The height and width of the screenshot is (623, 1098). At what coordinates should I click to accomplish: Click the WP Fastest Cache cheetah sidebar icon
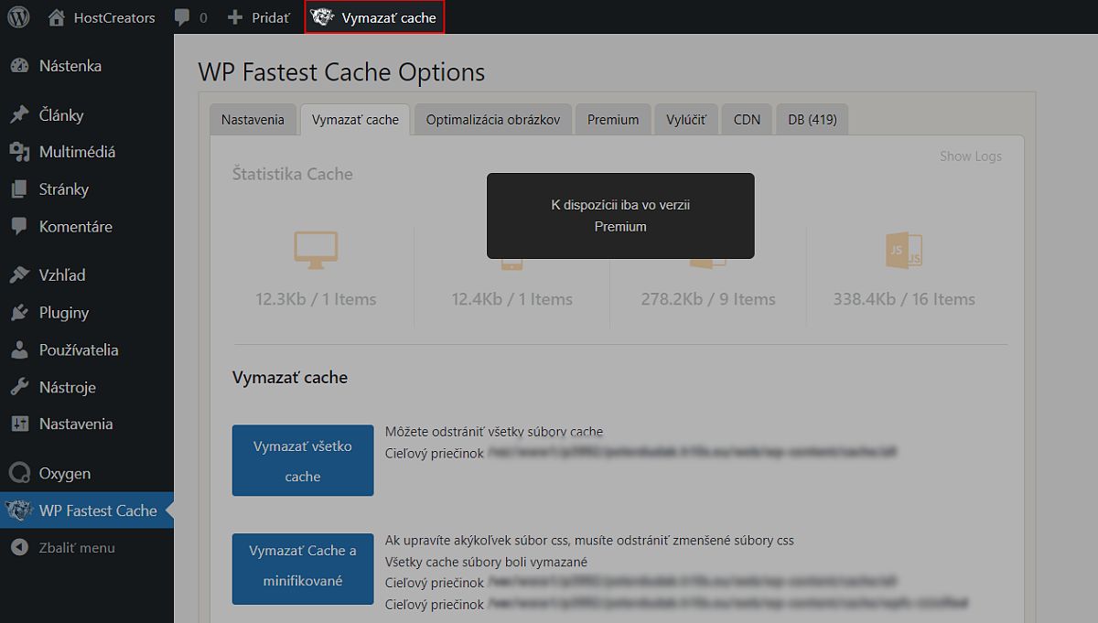(x=19, y=510)
